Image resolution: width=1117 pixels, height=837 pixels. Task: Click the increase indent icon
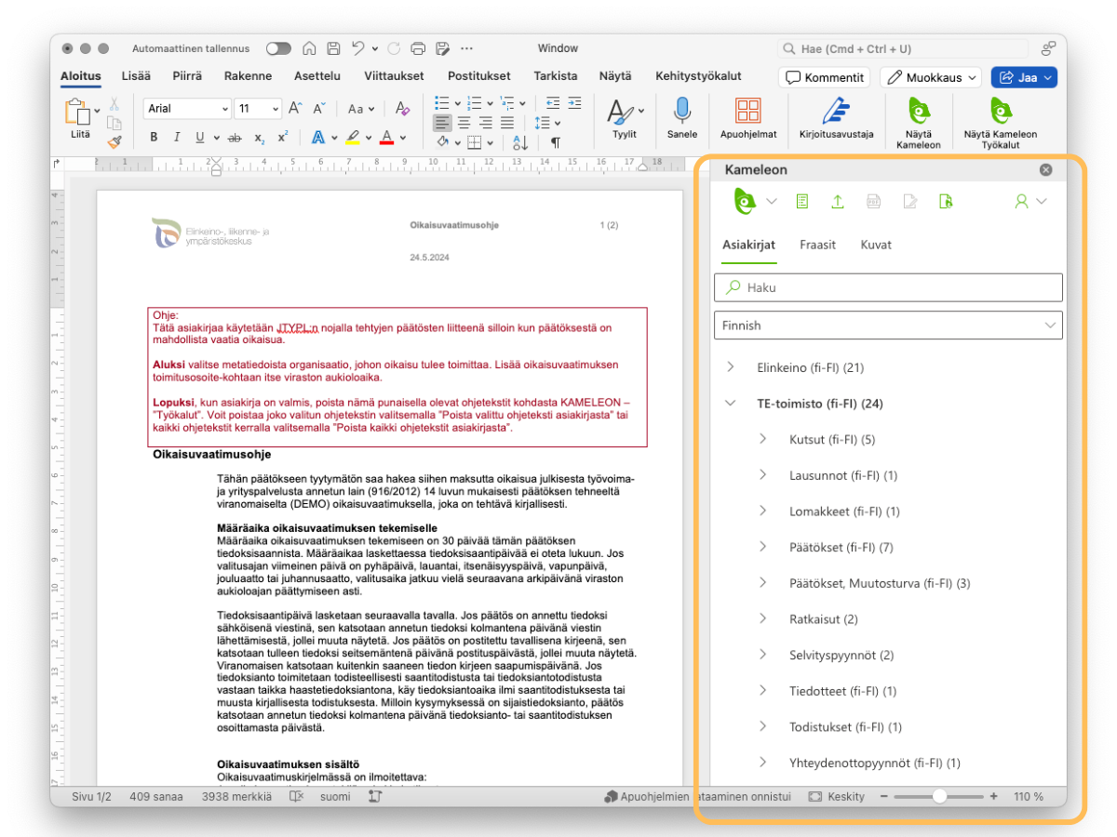click(573, 102)
